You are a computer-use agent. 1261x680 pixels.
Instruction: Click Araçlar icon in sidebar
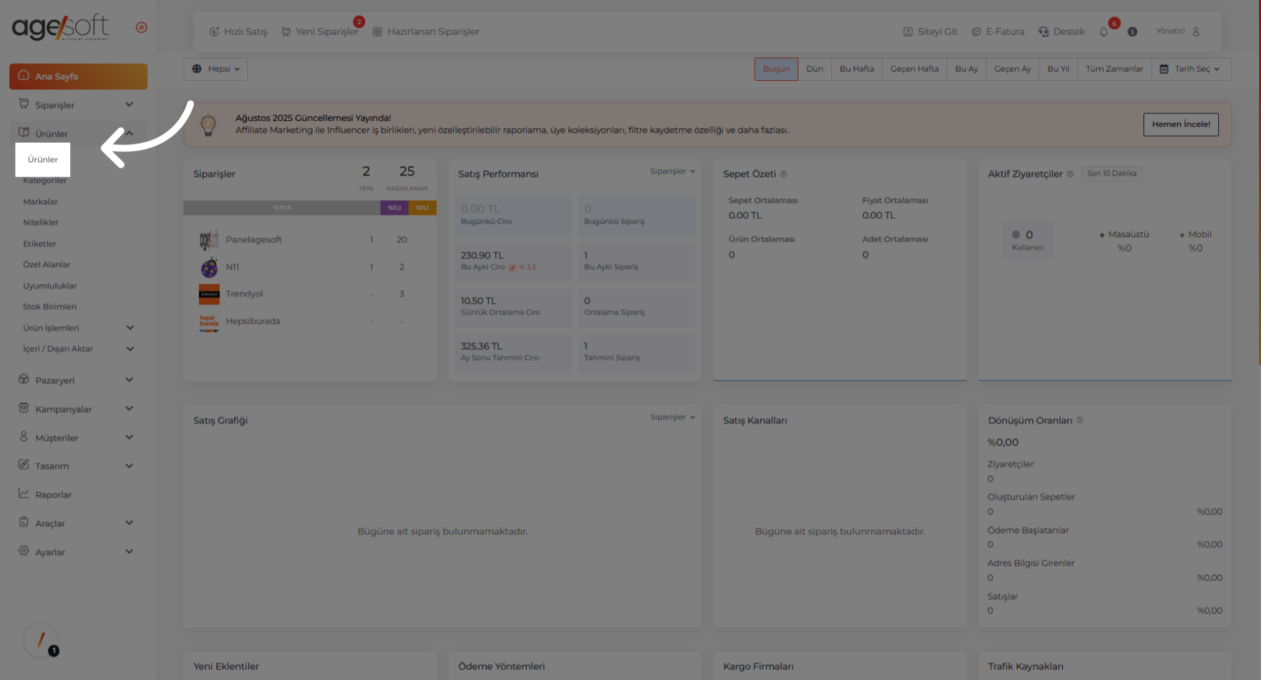(24, 522)
